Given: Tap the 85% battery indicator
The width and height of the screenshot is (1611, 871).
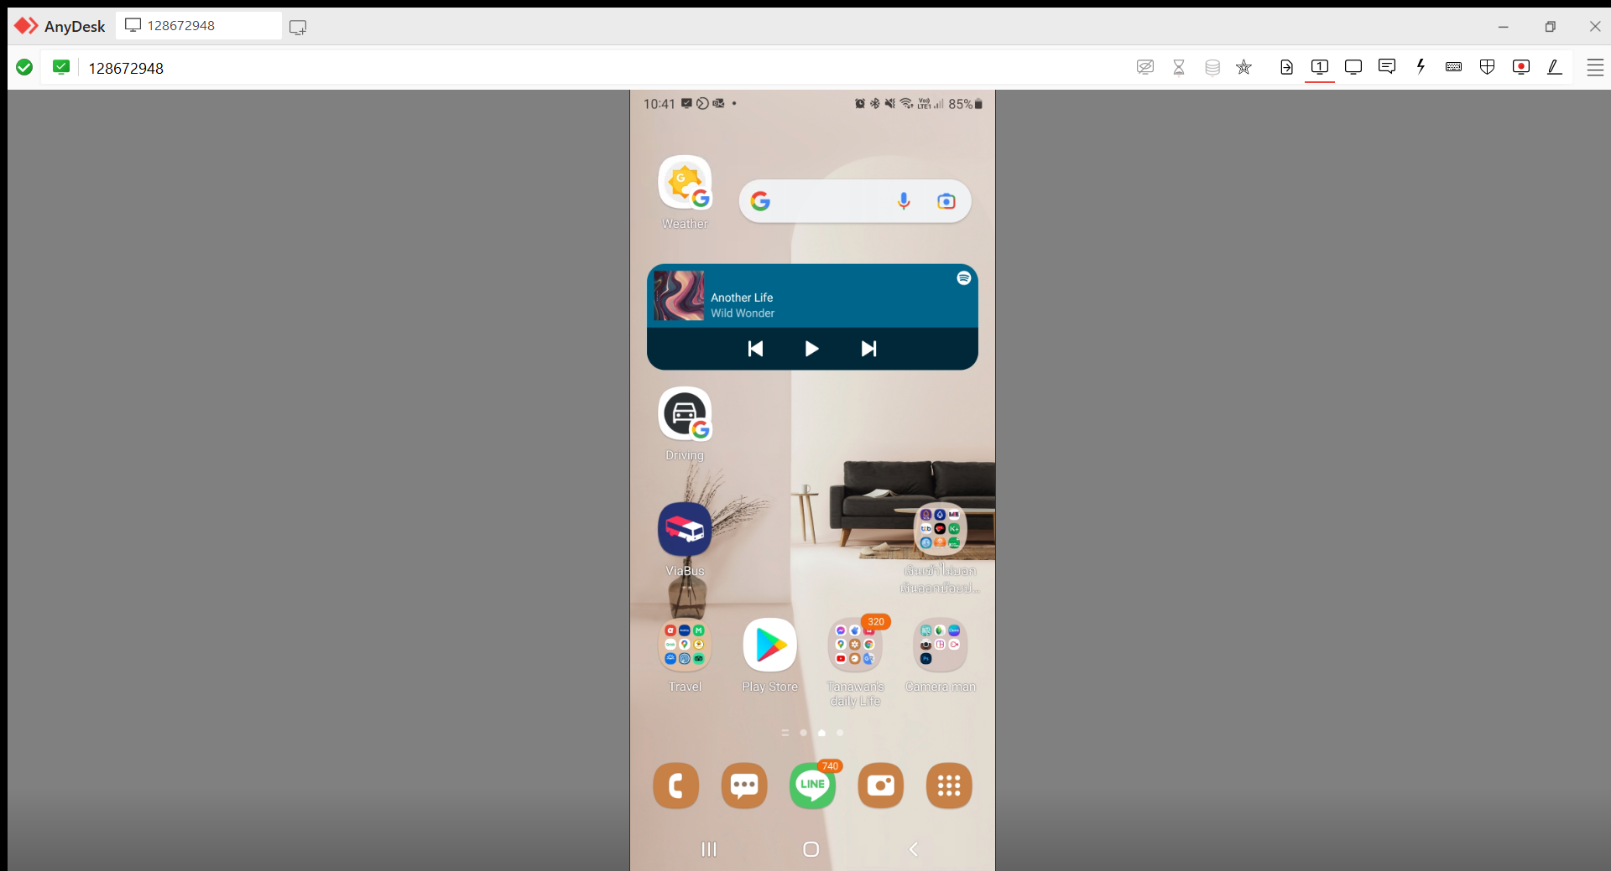Looking at the screenshot, I should click(x=966, y=104).
